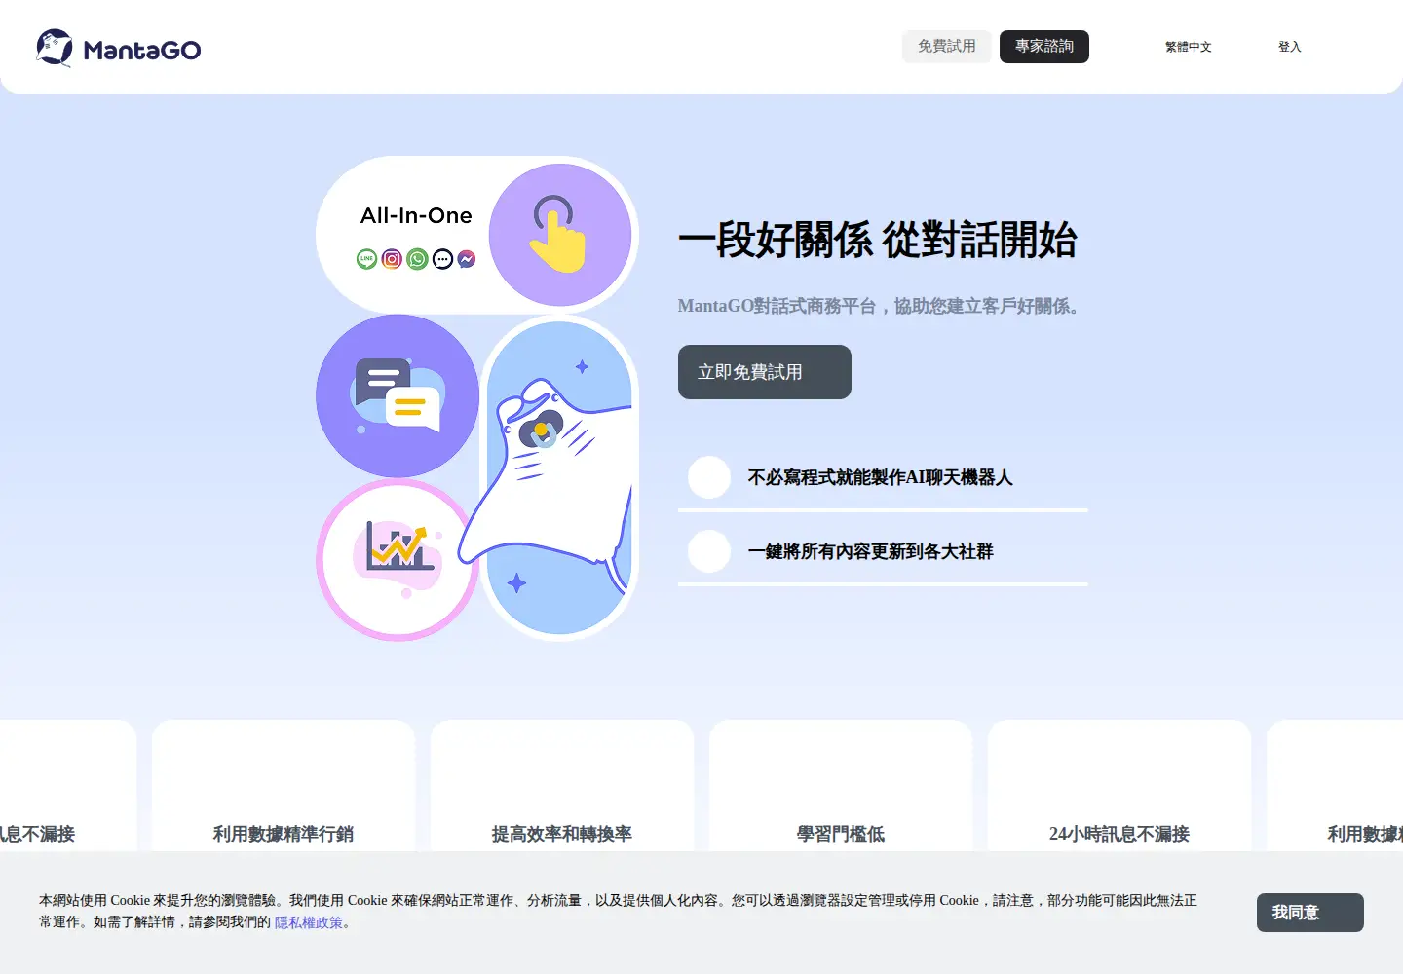Open the 繁體中文 language selector
This screenshot has width=1403, height=974.
[x=1189, y=47]
